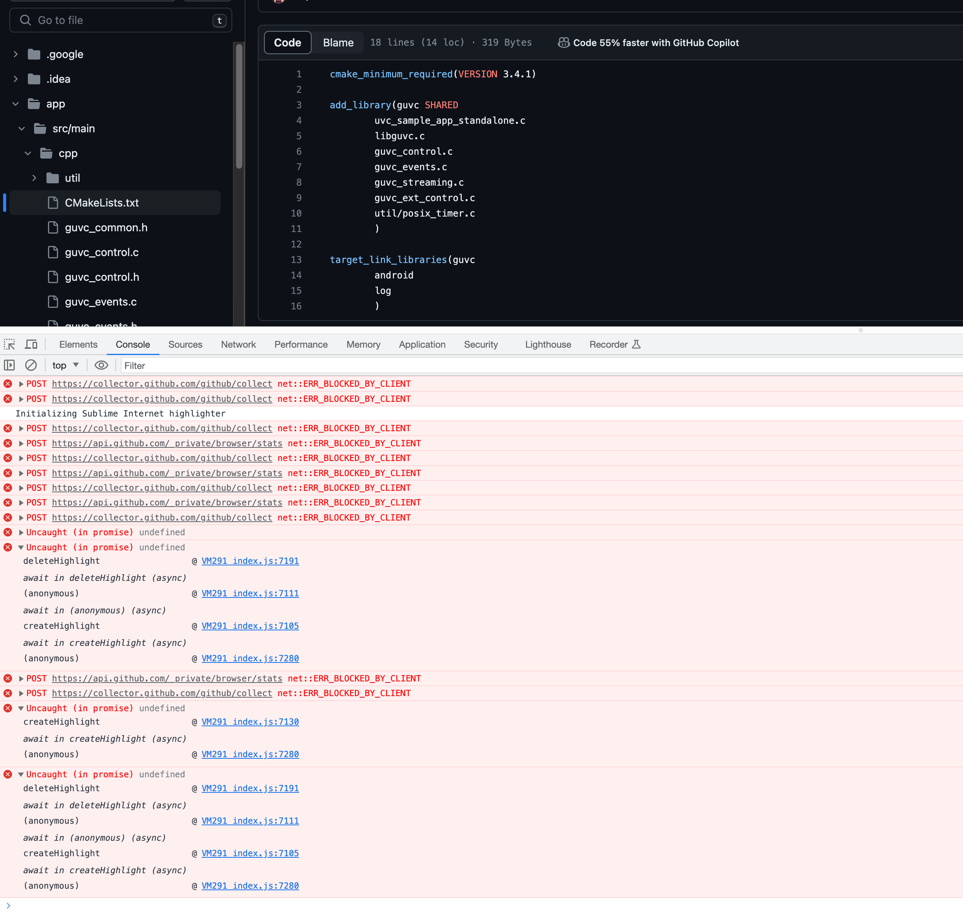Click the CMakeLists.txt file icon
963x915 pixels.
53,203
